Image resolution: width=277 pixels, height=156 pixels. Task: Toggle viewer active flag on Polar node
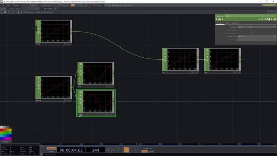pos(39,22)
